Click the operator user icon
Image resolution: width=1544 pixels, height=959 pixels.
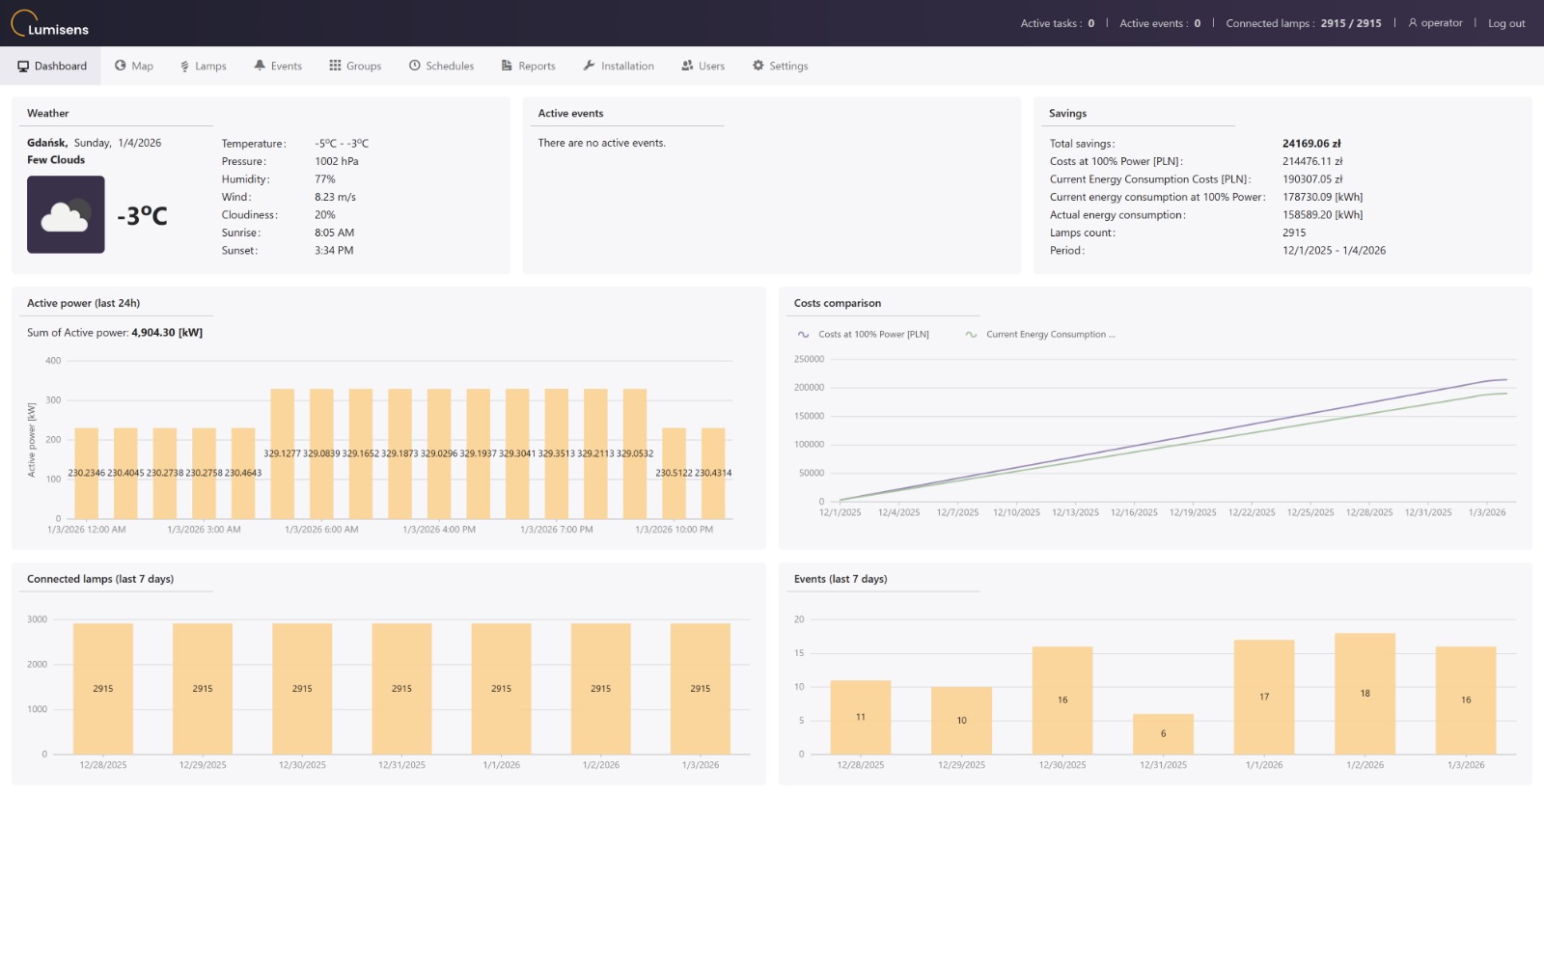tap(1413, 23)
